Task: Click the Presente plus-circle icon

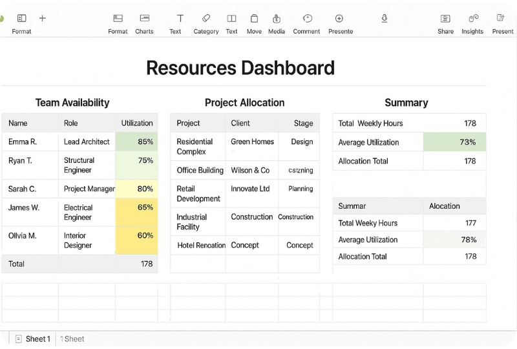Action: pyautogui.click(x=339, y=19)
